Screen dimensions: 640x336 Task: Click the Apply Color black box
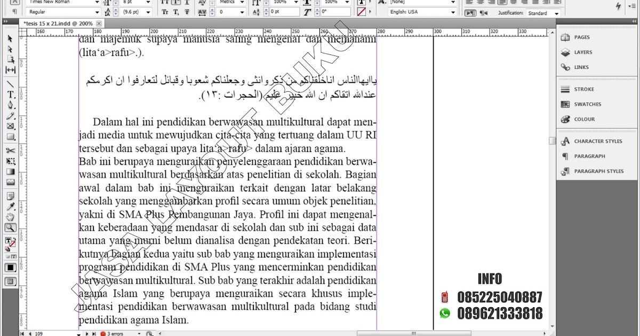coord(10,267)
